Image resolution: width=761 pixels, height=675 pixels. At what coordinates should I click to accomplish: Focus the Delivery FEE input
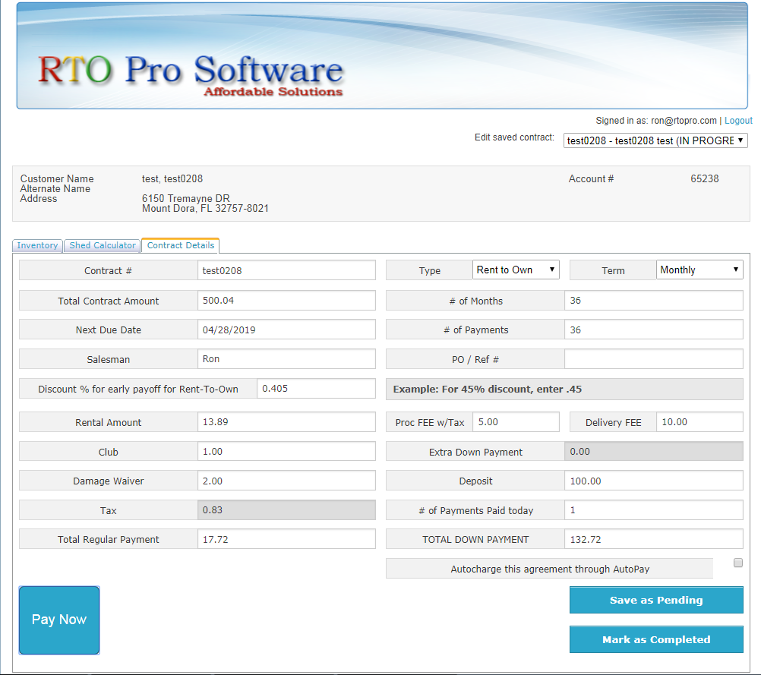pos(699,422)
